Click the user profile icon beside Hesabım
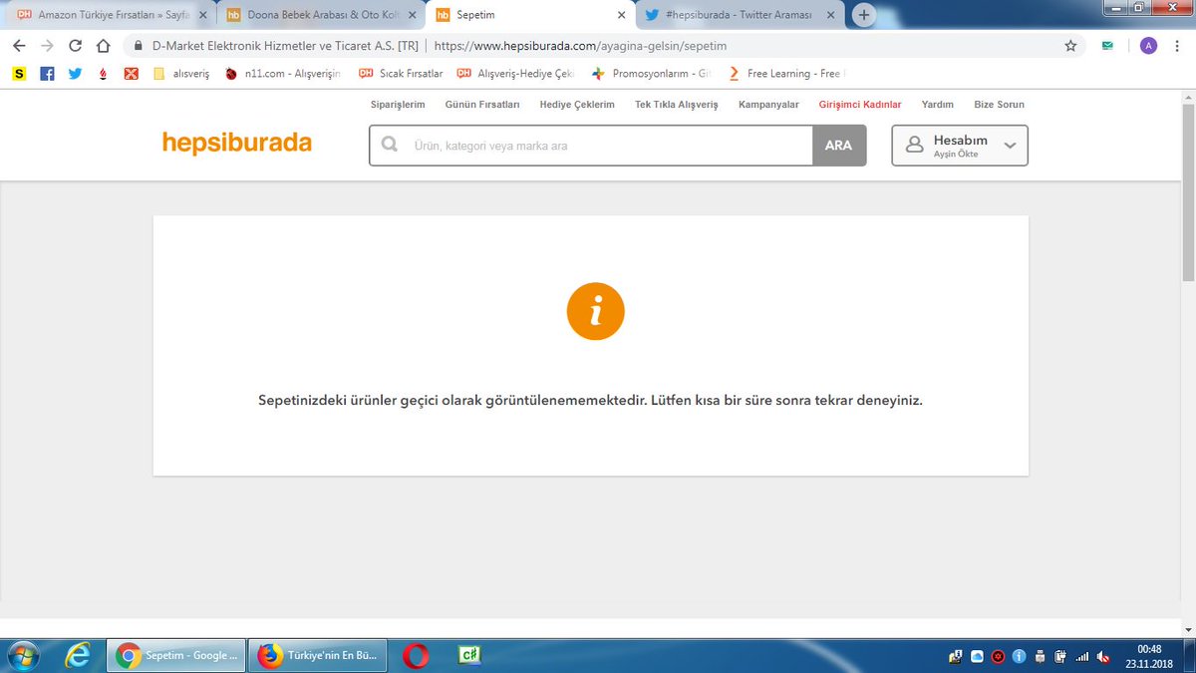This screenshot has width=1196, height=673. (x=914, y=146)
